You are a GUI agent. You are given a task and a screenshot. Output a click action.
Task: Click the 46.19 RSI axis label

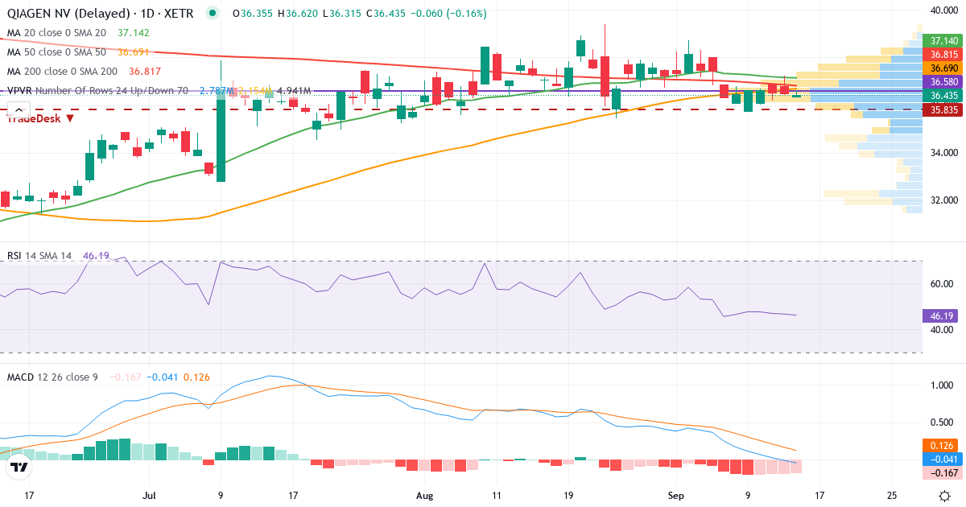click(939, 316)
